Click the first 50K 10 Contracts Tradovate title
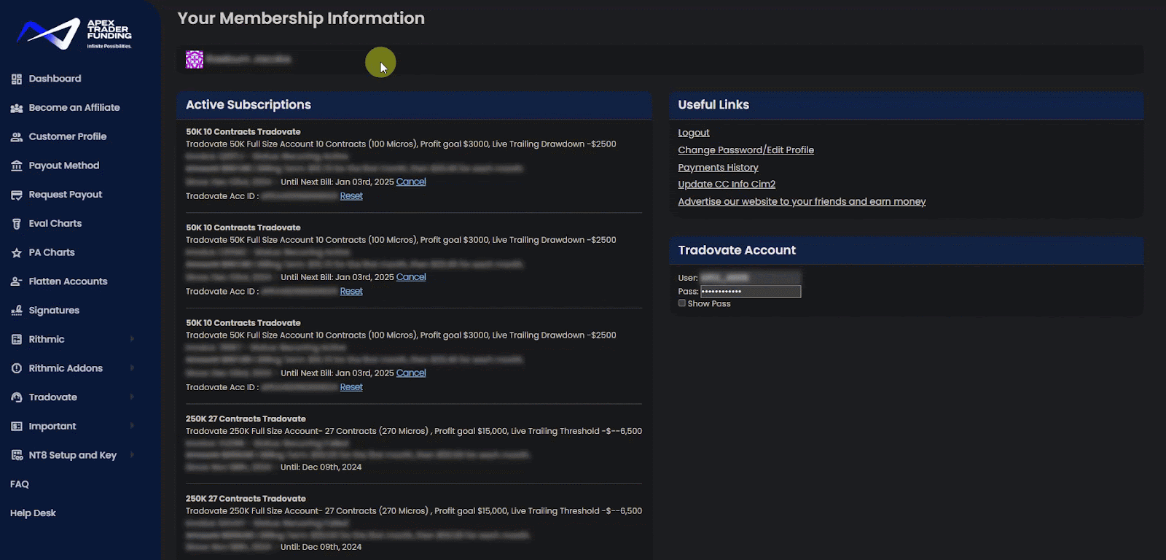Screen dimensions: 1166x560 (x=243, y=132)
